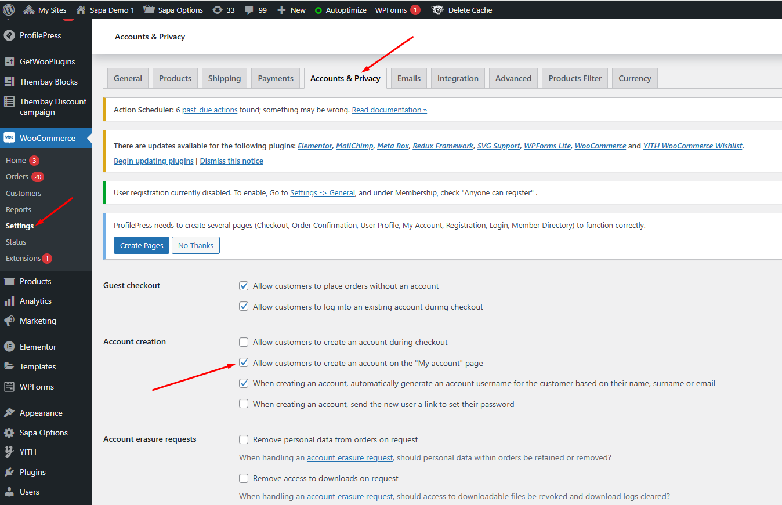Open Plugins in the sidebar

click(x=45, y=472)
